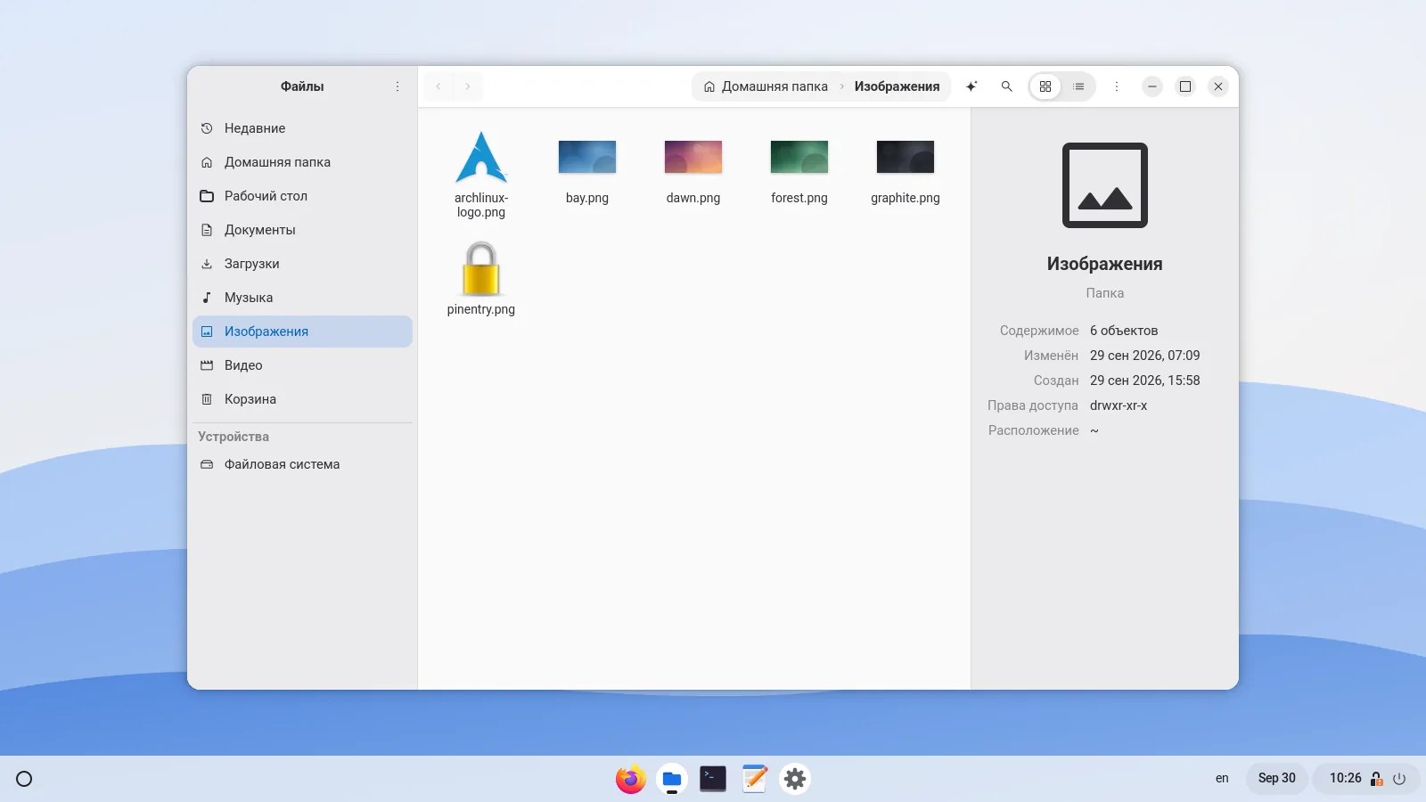This screenshot has width=1426, height=802.
Task: Select graphite.png thumbnail
Action: tap(906, 158)
